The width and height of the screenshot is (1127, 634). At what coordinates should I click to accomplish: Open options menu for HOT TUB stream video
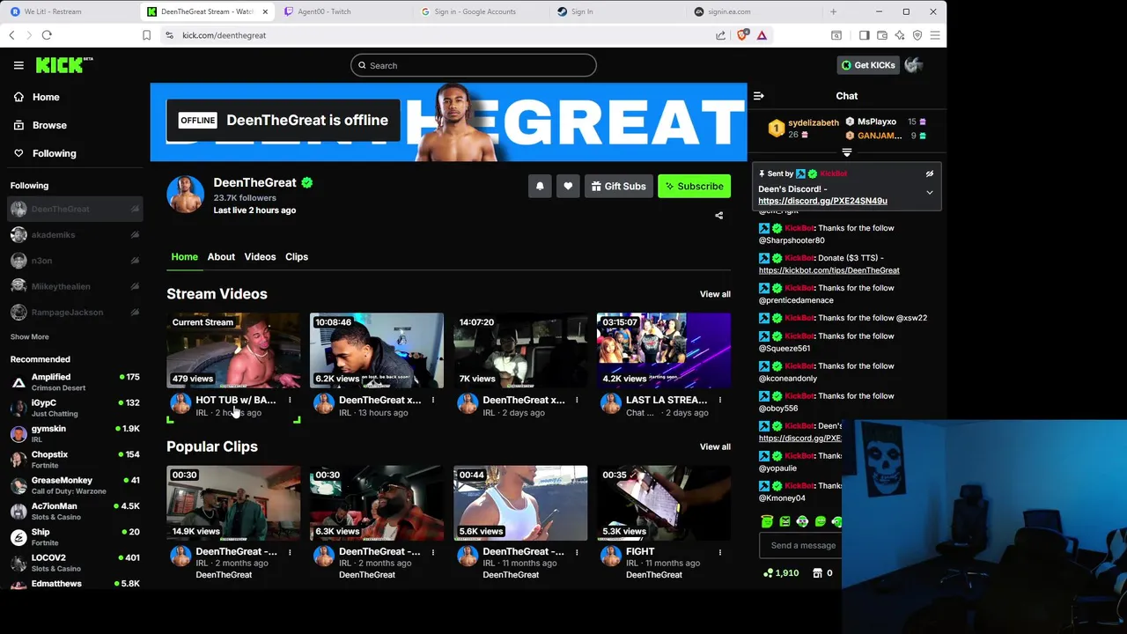pyautogui.click(x=290, y=401)
